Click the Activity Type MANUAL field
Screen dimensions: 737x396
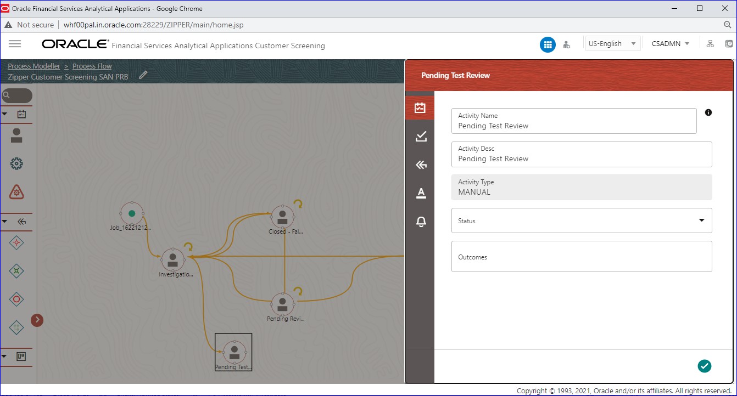tap(582, 187)
